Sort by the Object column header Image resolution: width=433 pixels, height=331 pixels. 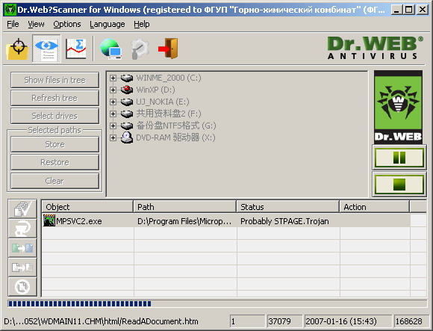pos(87,207)
